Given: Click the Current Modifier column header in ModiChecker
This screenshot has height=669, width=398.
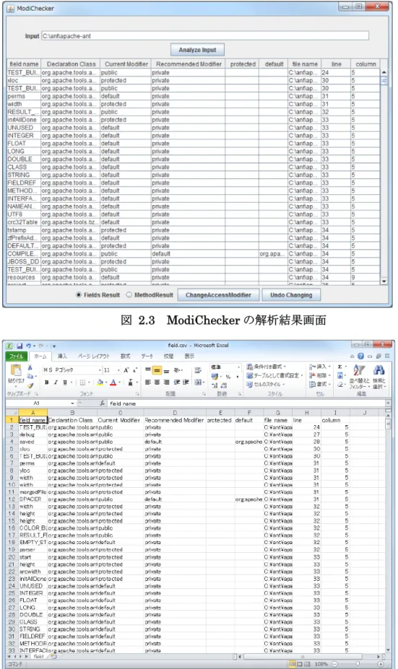Looking at the screenshot, I should point(126,64).
